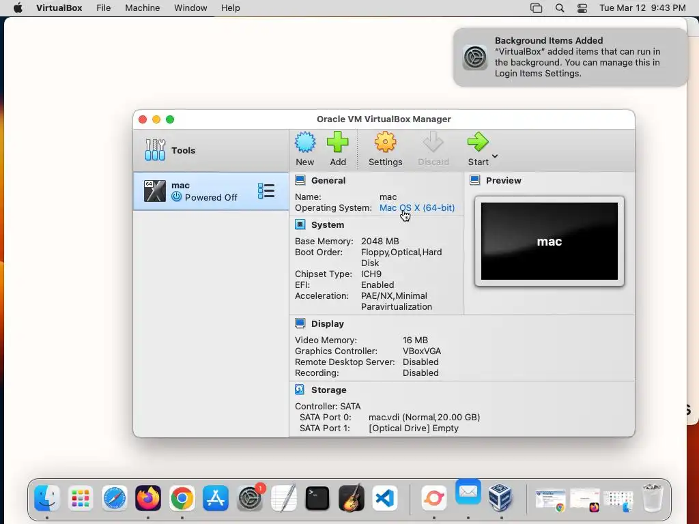699x524 pixels.
Task: Open Finder from the Dock
Action: 47,497
